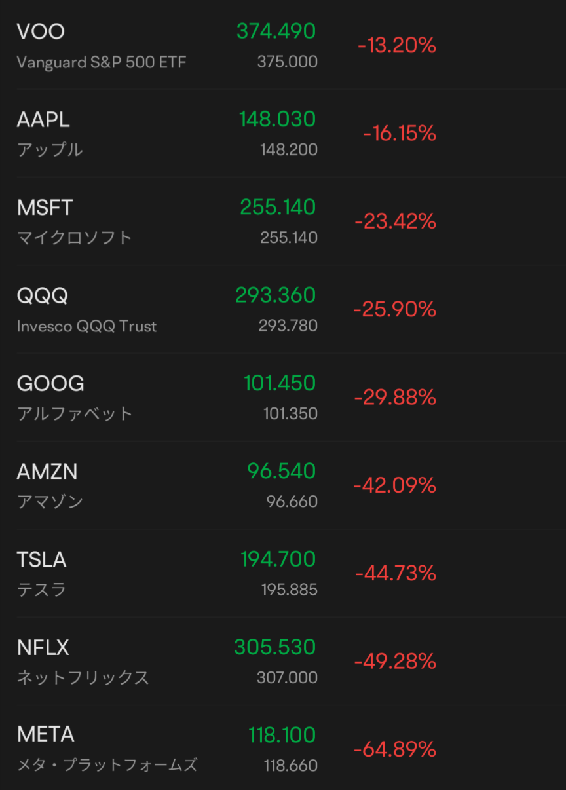Viewport: 566px width, 790px height.
Task: Open the VOO ticker row
Action: [x=283, y=45]
